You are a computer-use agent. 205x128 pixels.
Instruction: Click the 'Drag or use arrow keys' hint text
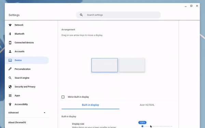coord(82,35)
